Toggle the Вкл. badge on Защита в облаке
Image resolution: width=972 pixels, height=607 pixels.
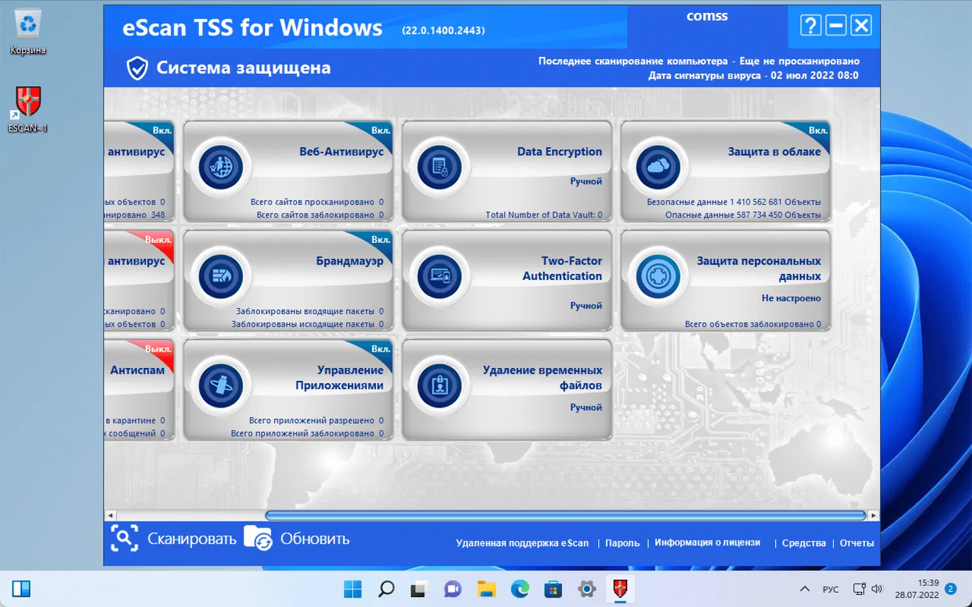point(818,130)
